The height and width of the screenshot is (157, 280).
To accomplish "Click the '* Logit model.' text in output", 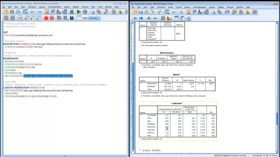I will [150, 150].
